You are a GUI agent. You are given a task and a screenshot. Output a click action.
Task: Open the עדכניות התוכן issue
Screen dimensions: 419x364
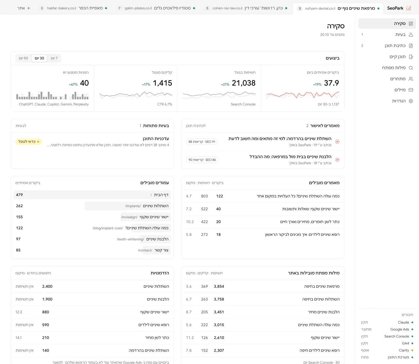coord(92,142)
